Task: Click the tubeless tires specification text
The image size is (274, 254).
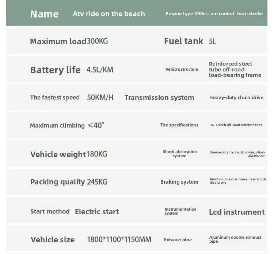Action: click(x=236, y=125)
